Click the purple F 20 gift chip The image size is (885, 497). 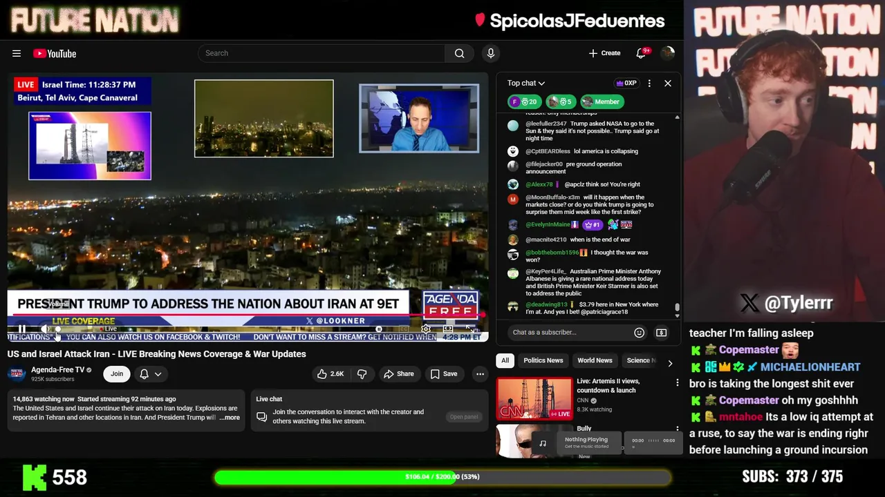[x=524, y=101]
